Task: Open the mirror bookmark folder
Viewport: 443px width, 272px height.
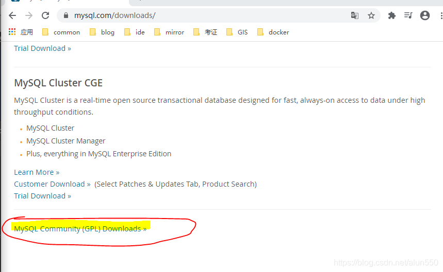Action: (x=169, y=32)
